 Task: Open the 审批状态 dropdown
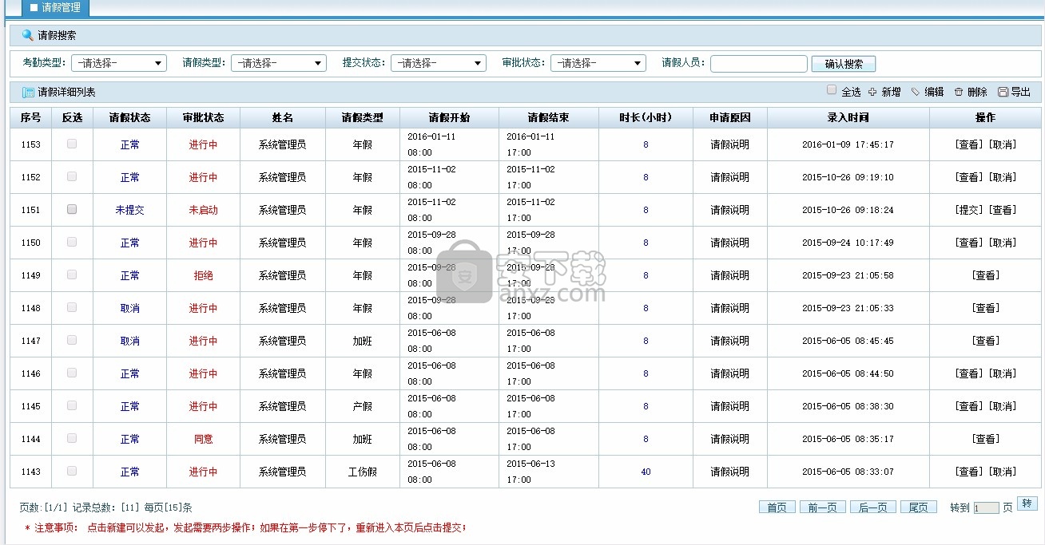point(598,63)
